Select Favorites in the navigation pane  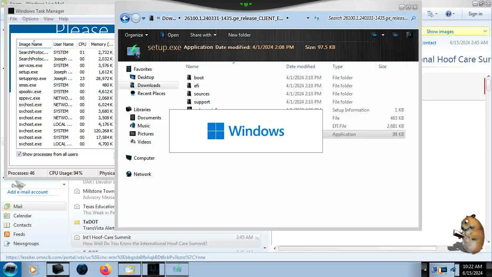click(143, 69)
